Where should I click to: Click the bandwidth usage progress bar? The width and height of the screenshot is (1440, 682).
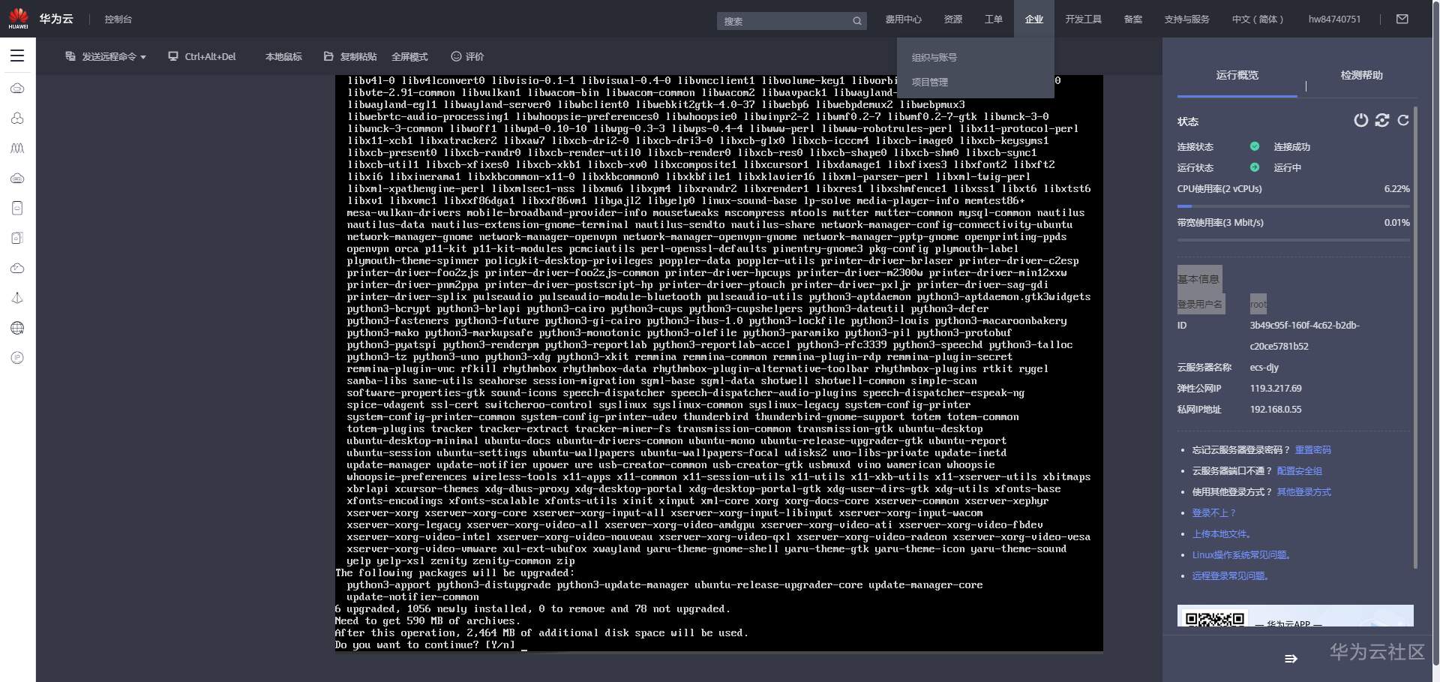tap(1294, 240)
